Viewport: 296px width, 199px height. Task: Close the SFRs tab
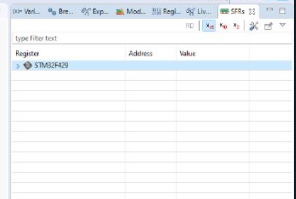[x=252, y=12]
